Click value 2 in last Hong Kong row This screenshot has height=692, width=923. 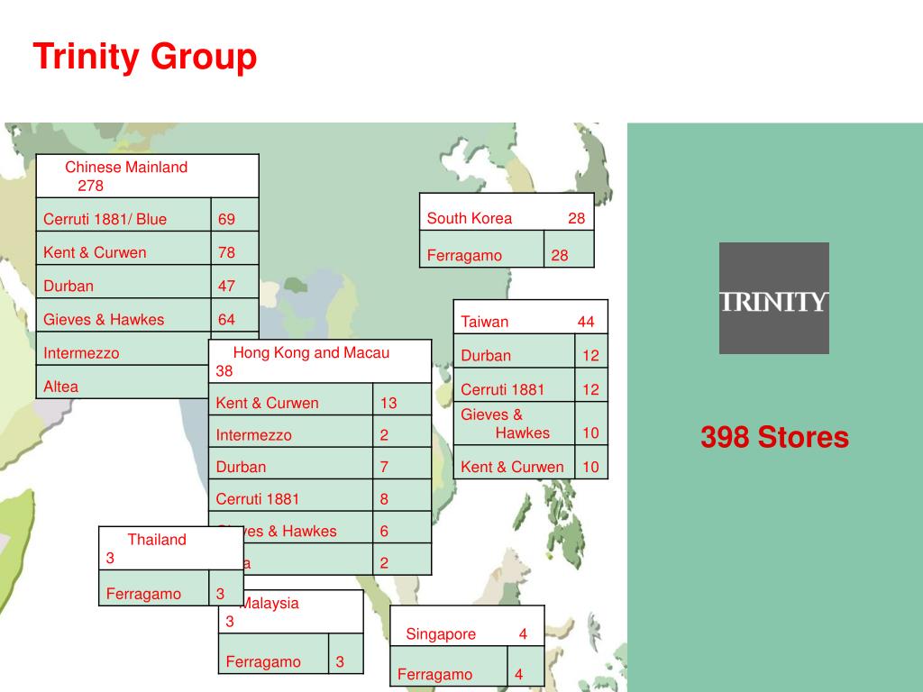point(402,559)
